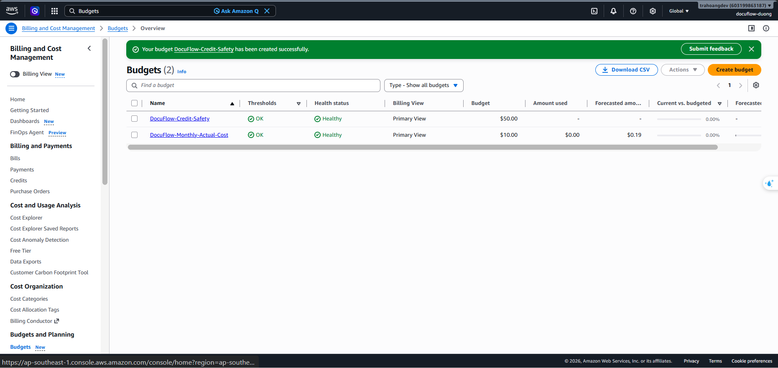Viewport: 778px width, 368px height.
Task: Open the support help question icon
Action: pos(633,11)
